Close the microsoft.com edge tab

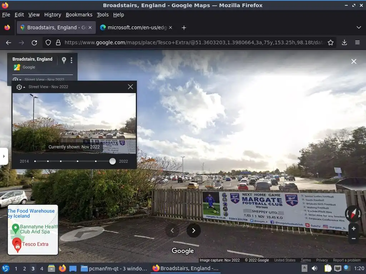point(170,27)
